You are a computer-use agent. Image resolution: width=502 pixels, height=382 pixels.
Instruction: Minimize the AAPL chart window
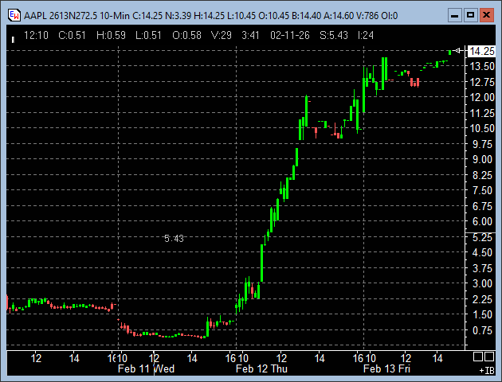click(454, 14)
